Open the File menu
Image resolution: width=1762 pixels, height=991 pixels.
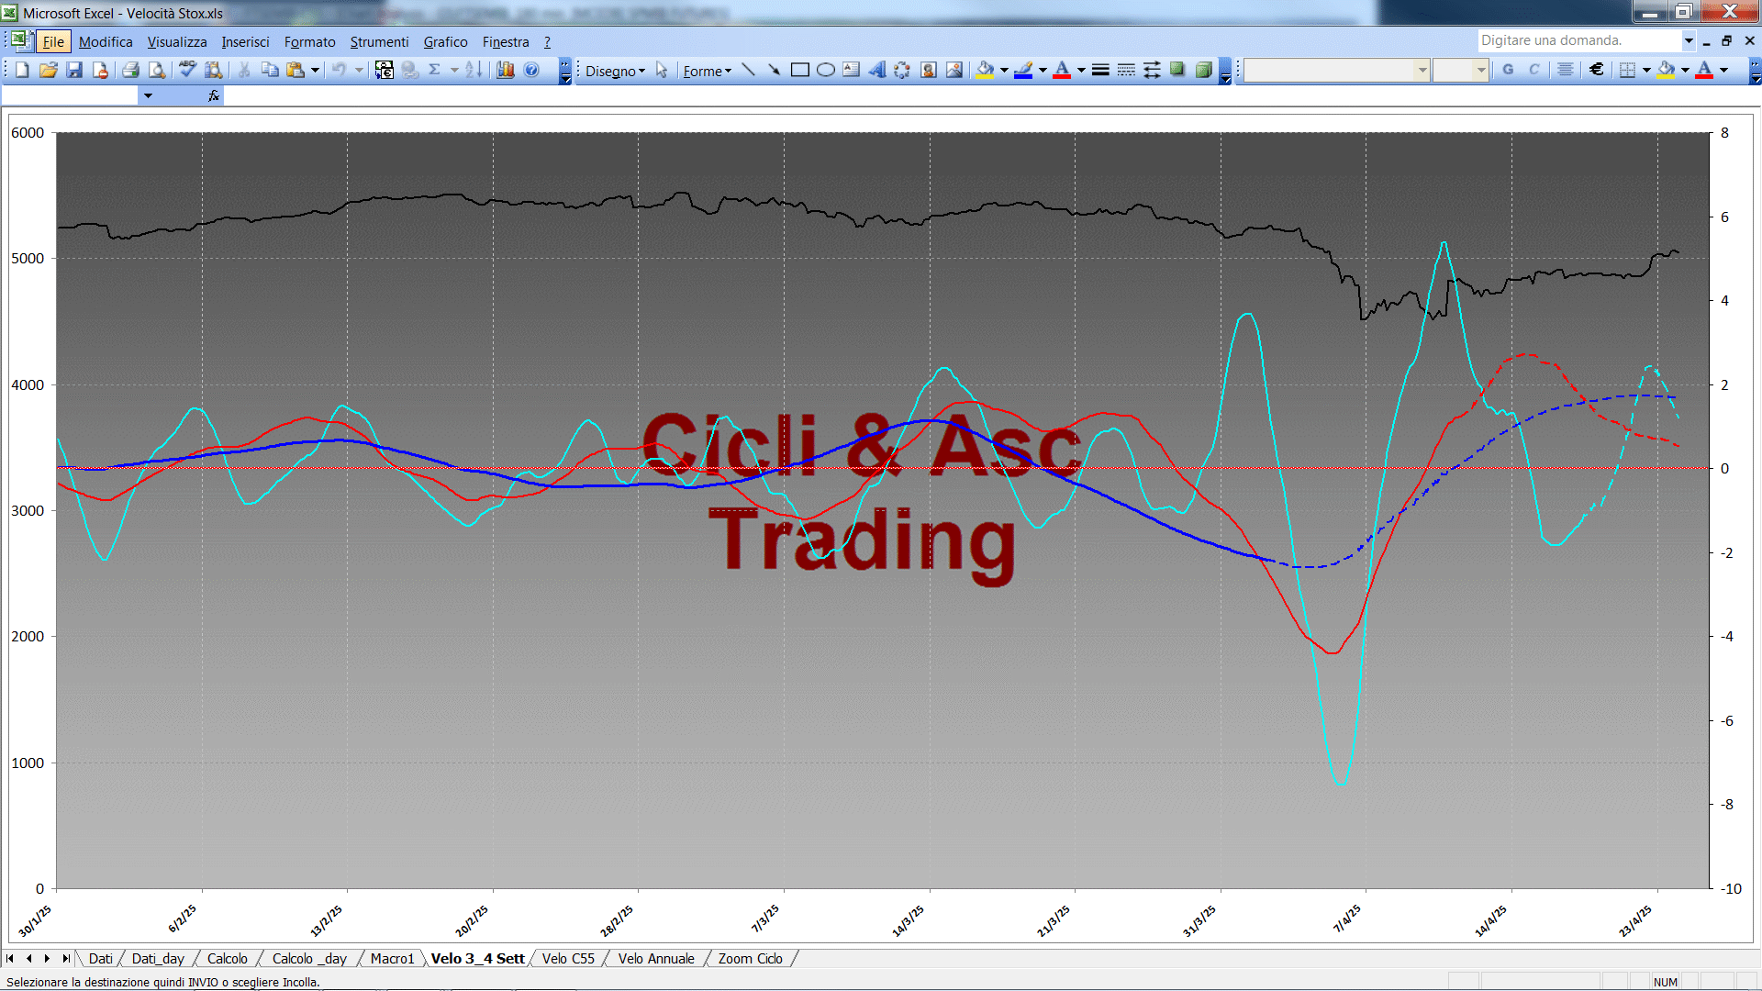(x=53, y=41)
